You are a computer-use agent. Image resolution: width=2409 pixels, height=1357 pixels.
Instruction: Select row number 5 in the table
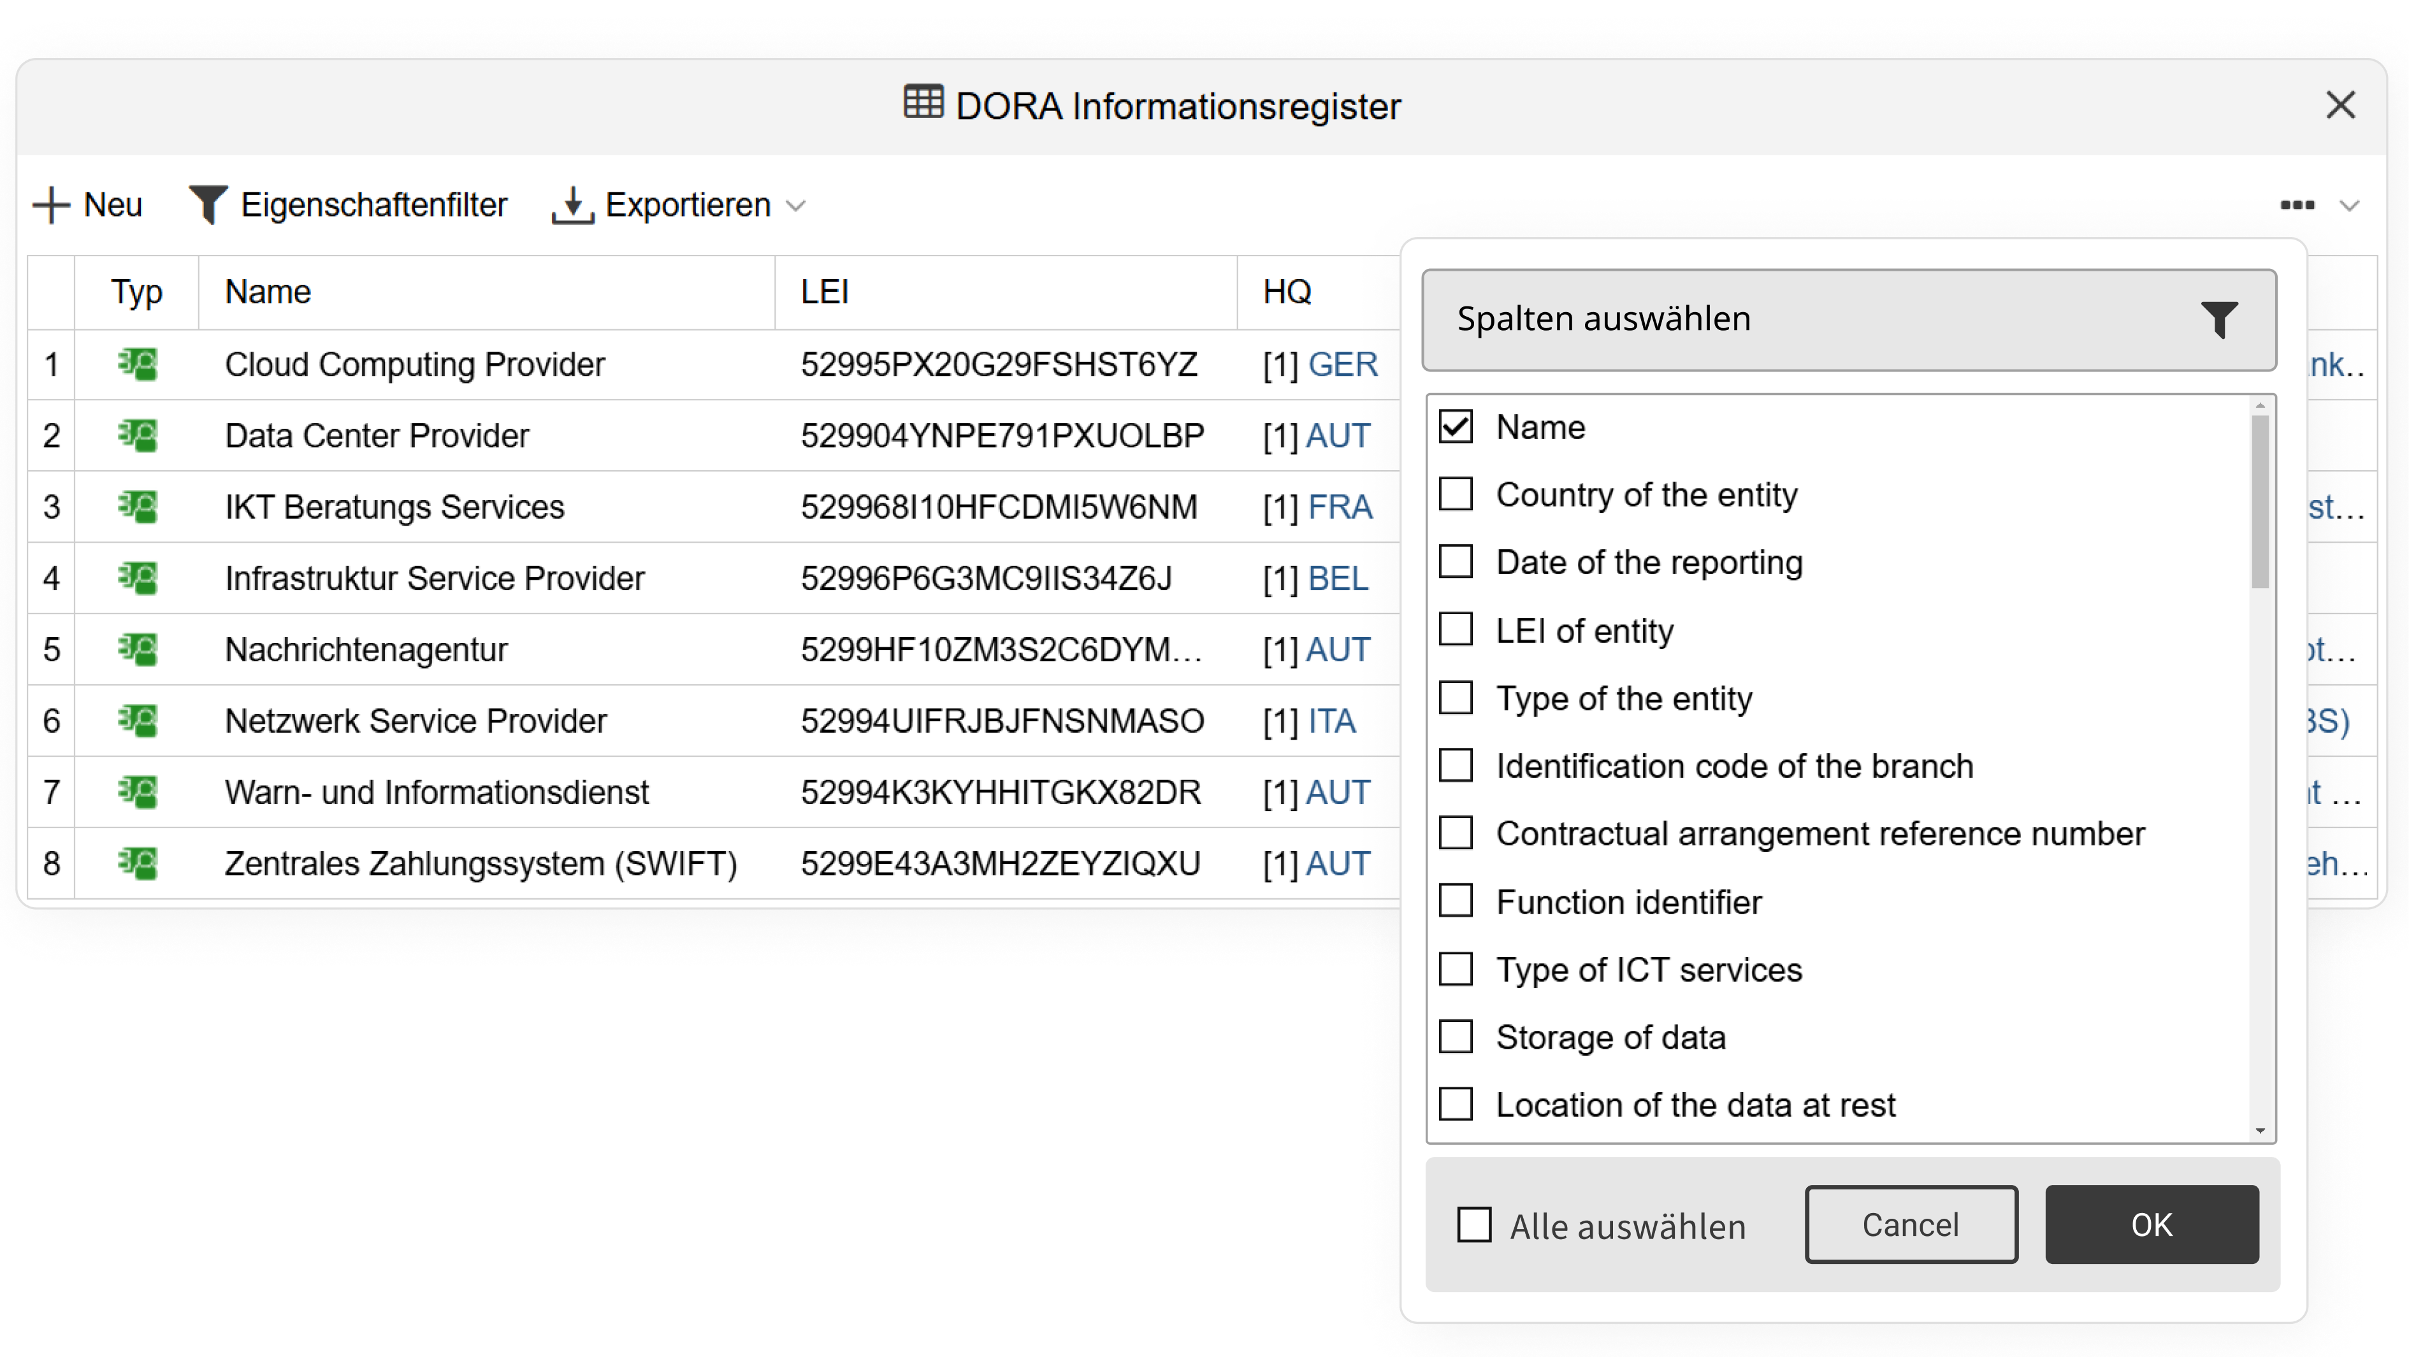(x=52, y=650)
